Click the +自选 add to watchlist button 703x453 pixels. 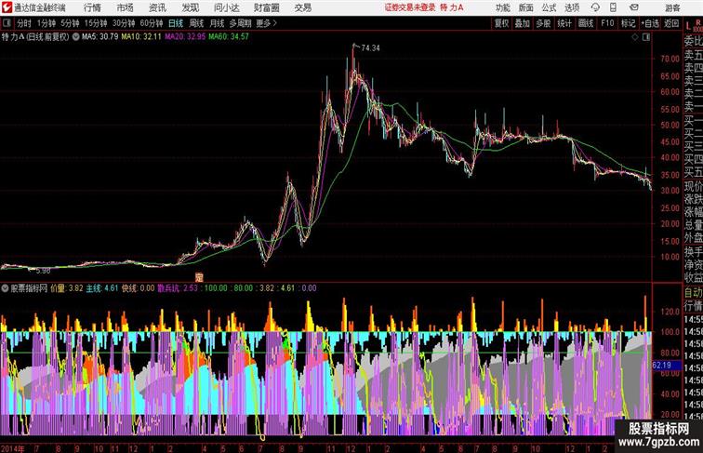point(650,23)
